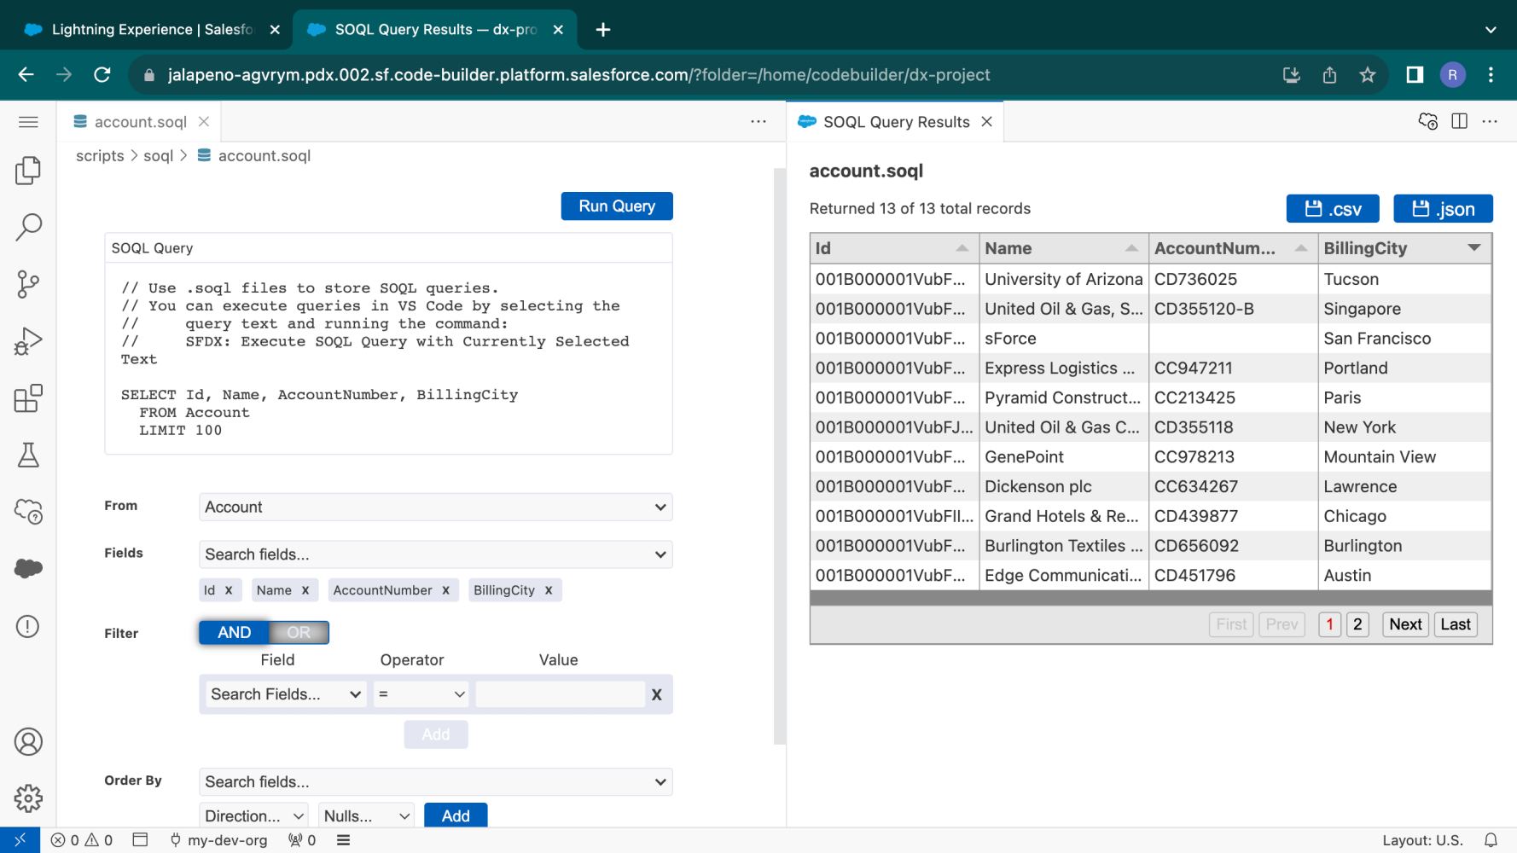
Task: Open the Org Browser cloud icon
Action: pyautogui.click(x=28, y=512)
